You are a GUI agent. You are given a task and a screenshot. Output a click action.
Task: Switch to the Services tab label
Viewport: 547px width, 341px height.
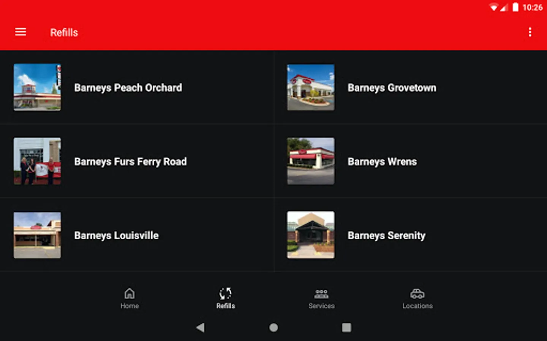[x=321, y=306]
